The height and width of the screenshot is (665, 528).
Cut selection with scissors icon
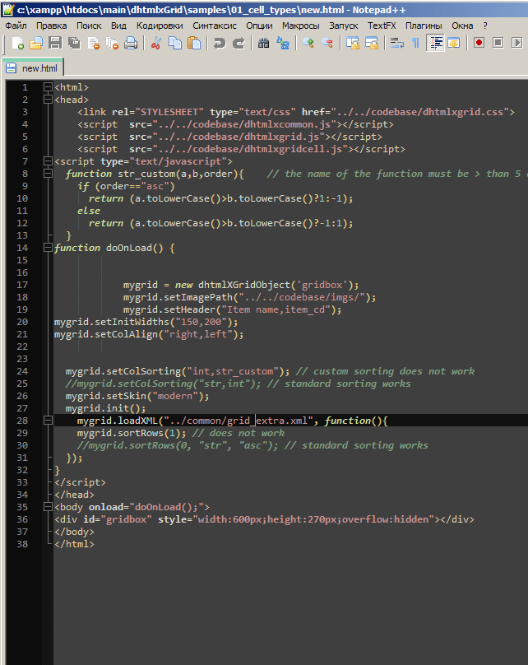[x=156, y=43]
